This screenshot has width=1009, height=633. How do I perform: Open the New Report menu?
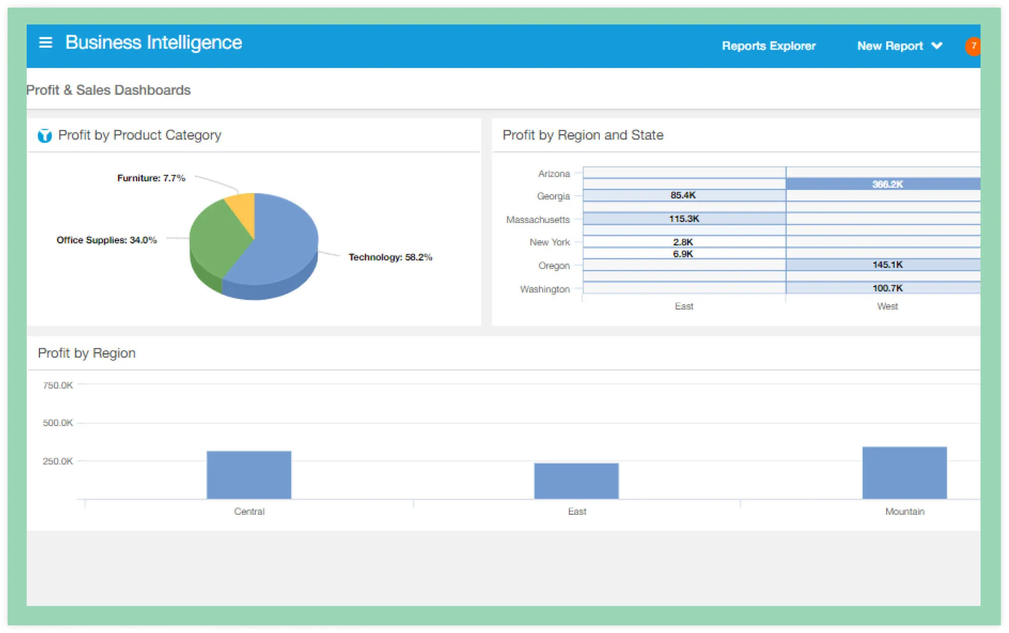(890, 46)
